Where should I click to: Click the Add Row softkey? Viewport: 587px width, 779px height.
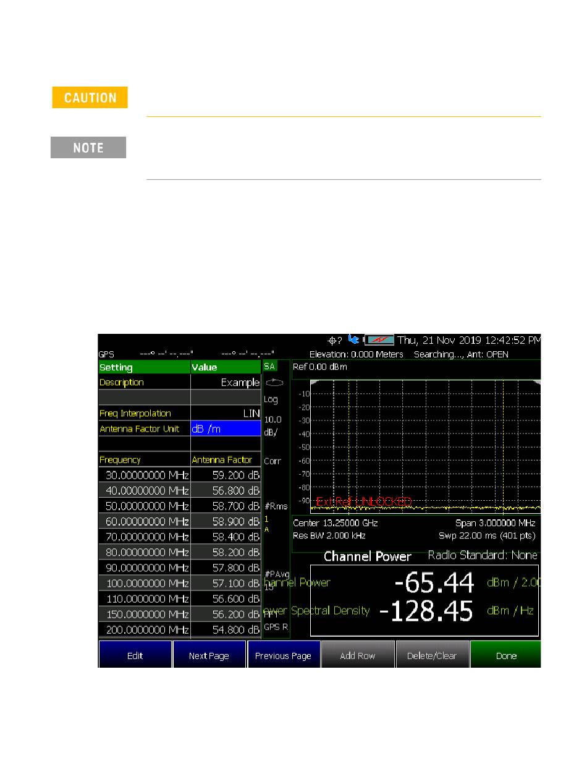[x=358, y=656]
